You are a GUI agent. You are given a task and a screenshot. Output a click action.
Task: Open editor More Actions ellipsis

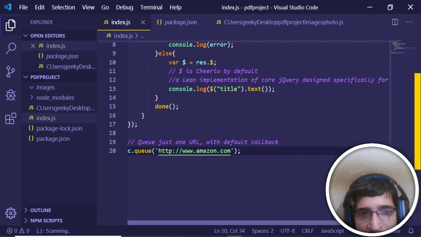click(x=409, y=22)
